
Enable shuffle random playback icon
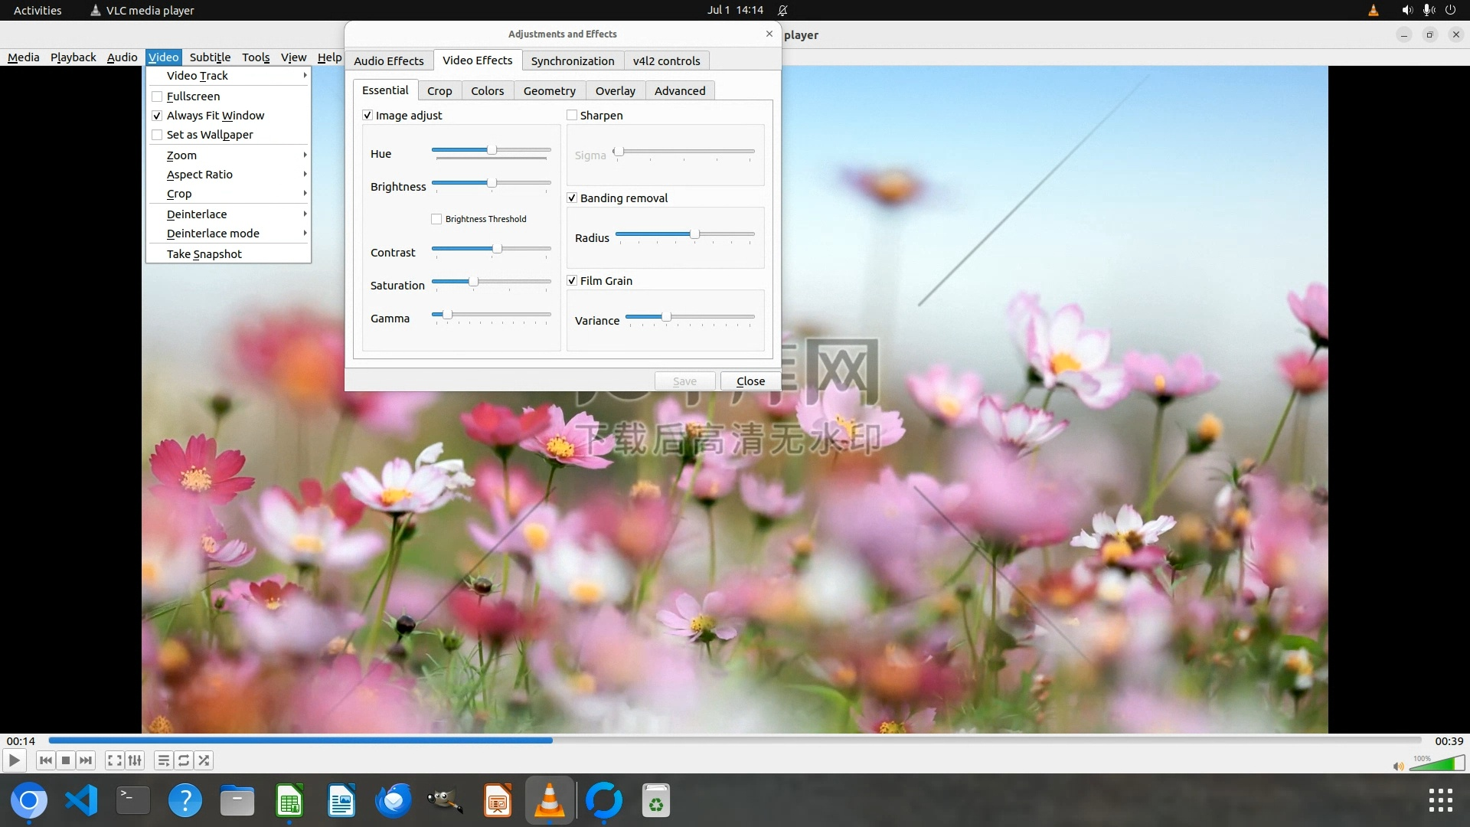[x=204, y=760]
